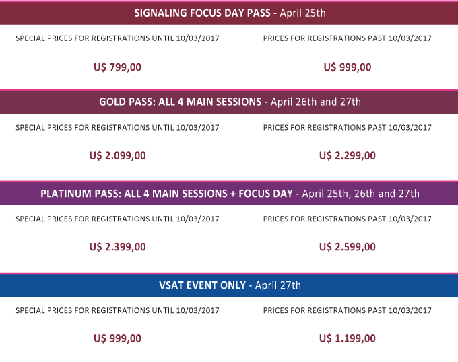Image resolution: width=458 pixels, height=362 pixels.
Task: Choose the U$ 799,00 early price
Action: pos(117,67)
